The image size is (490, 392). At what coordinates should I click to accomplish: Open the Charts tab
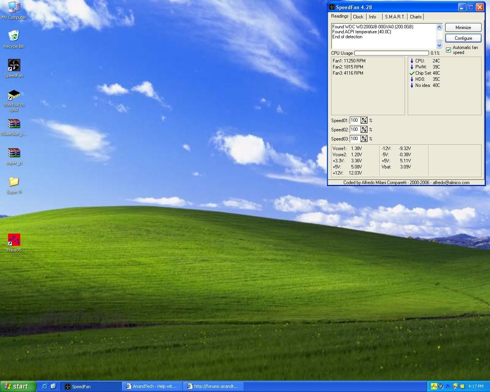[415, 17]
